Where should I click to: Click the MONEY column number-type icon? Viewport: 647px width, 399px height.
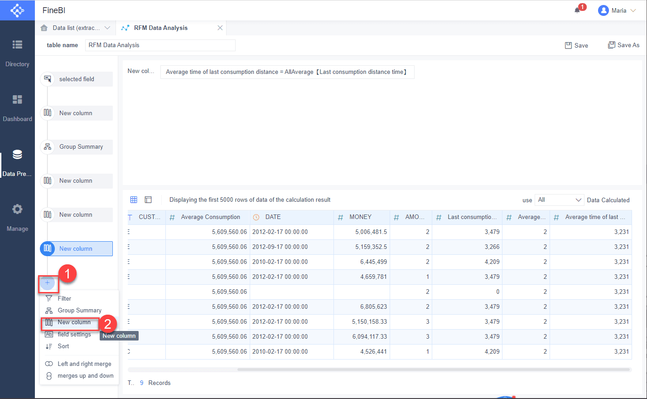coord(340,217)
